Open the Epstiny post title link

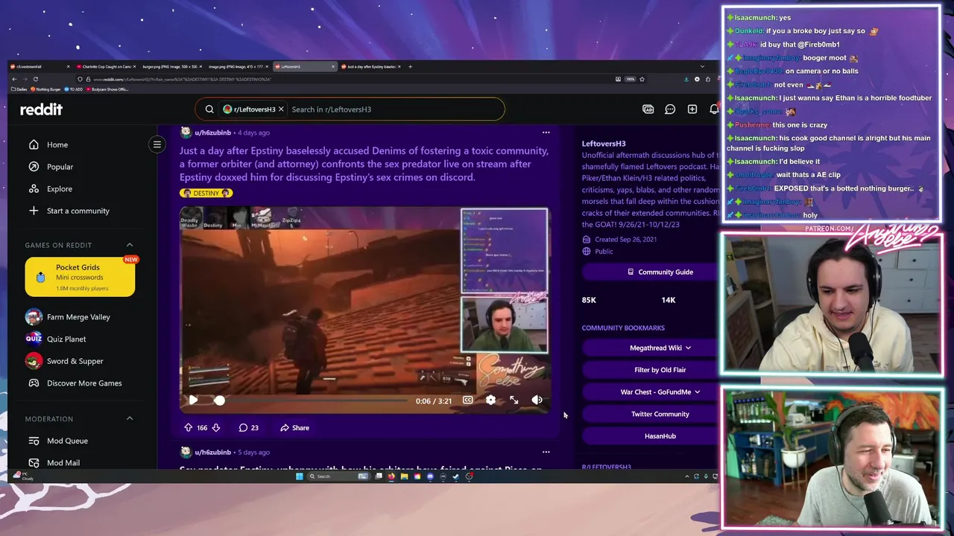click(364, 164)
